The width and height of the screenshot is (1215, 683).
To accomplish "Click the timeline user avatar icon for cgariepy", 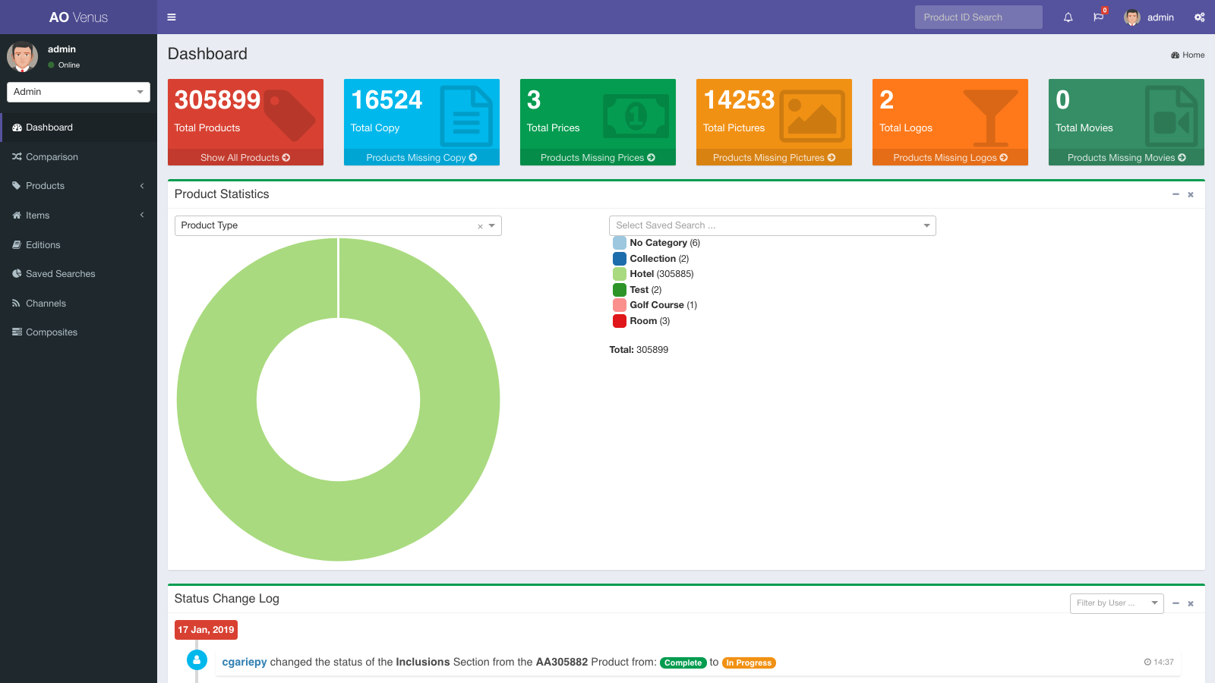I will point(197,660).
